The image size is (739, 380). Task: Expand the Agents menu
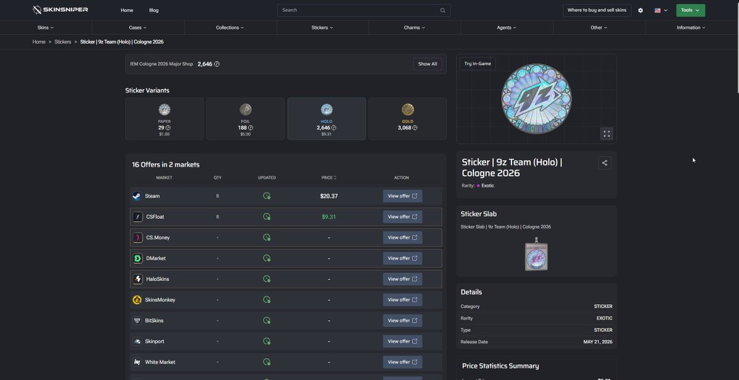tap(507, 27)
